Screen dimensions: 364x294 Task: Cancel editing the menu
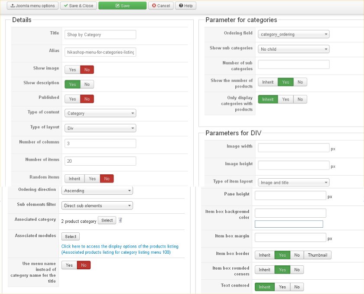coord(161,6)
